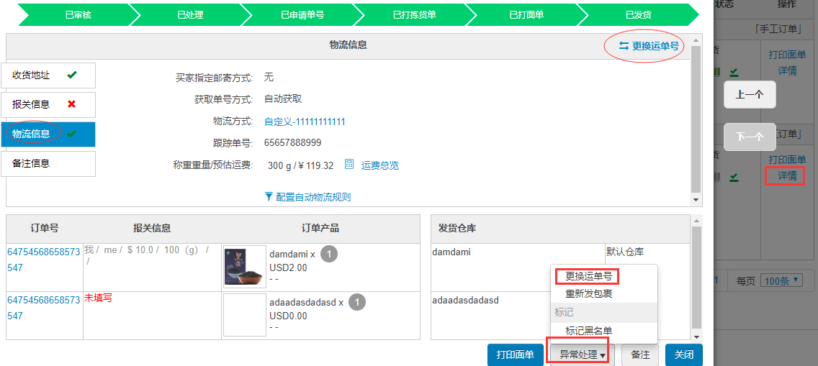Screen dimensions: 818x366
Task: Open 运费总览 link
Action: [x=379, y=165]
